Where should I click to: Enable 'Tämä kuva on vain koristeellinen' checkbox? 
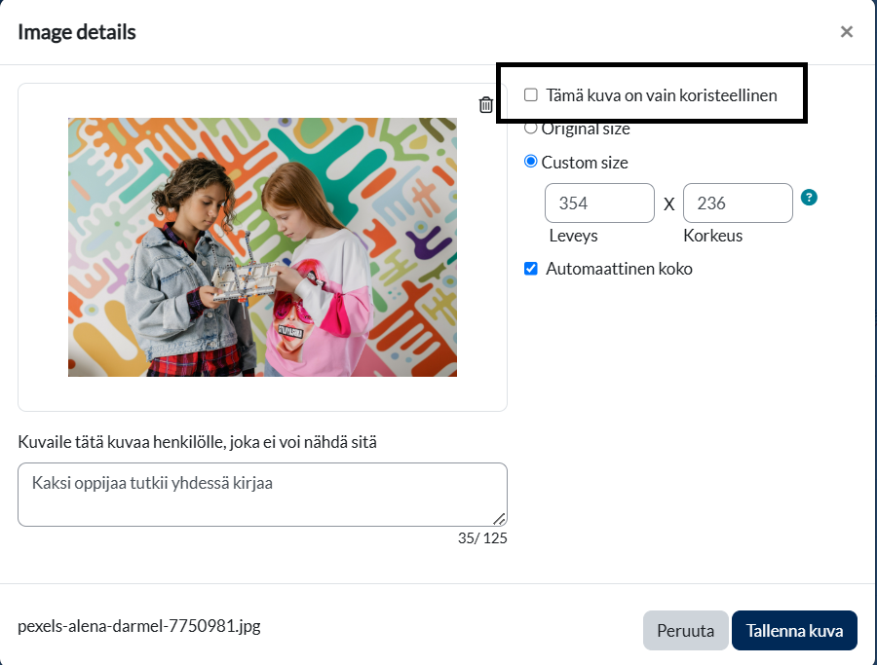[x=531, y=95]
